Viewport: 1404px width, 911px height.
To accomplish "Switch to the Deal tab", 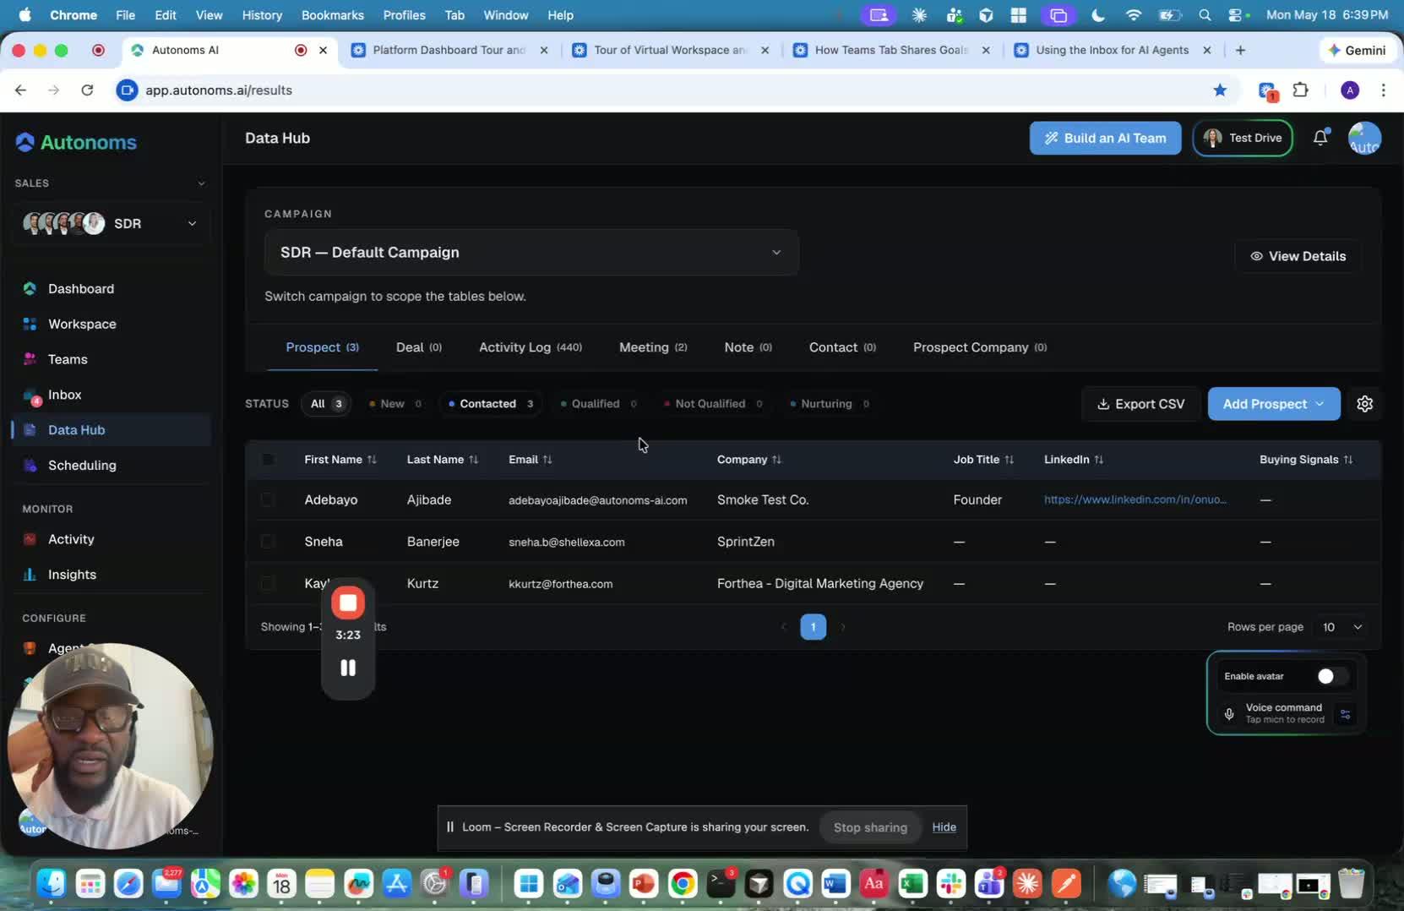I will tap(418, 347).
